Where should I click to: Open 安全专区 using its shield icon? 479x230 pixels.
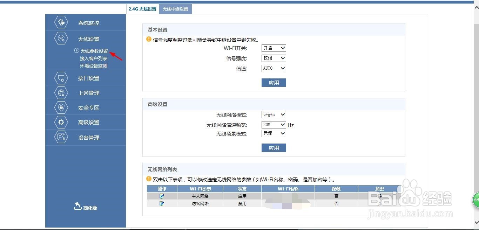pos(61,107)
